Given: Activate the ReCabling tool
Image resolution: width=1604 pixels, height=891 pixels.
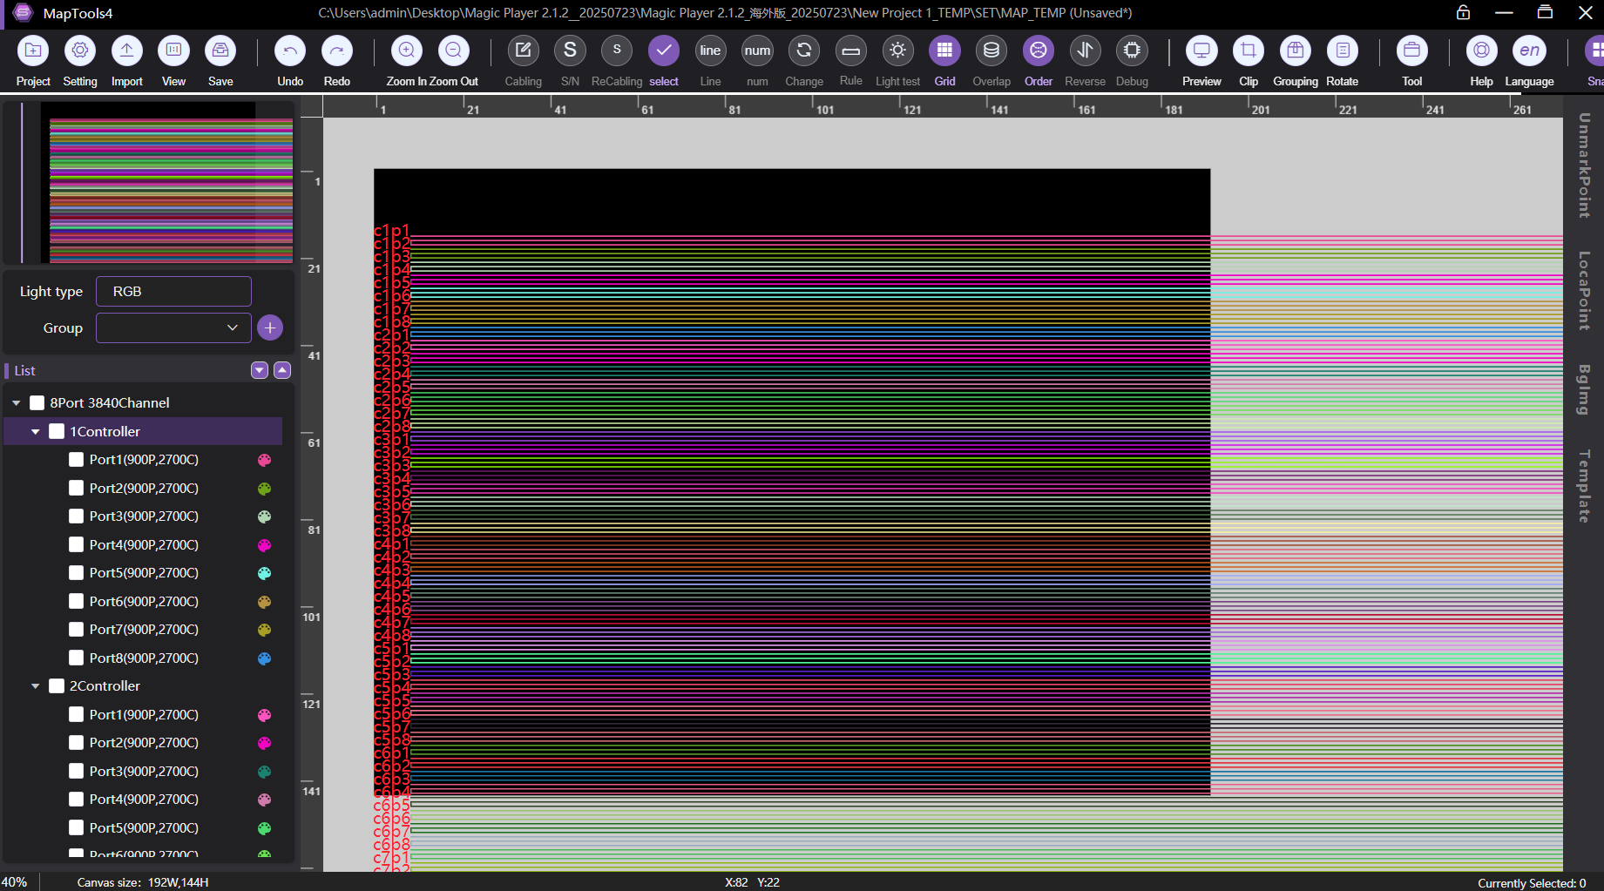Looking at the screenshot, I should [x=617, y=51].
